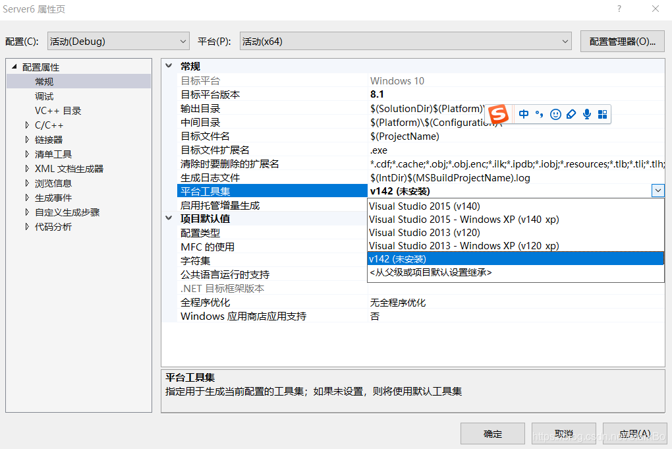Click the help question mark in title bar
This screenshot has height=449, width=672.
[619, 9]
